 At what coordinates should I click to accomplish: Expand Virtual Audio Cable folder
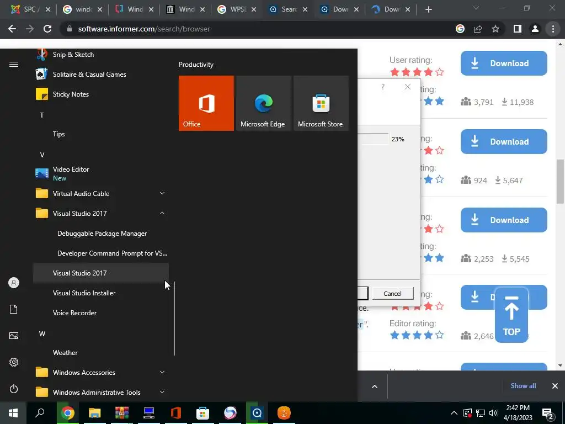pos(101,194)
